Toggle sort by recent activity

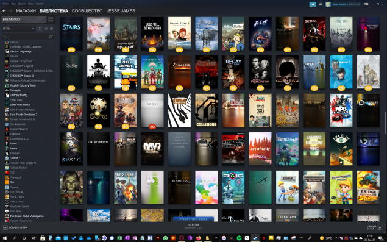click(x=46, y=29)
